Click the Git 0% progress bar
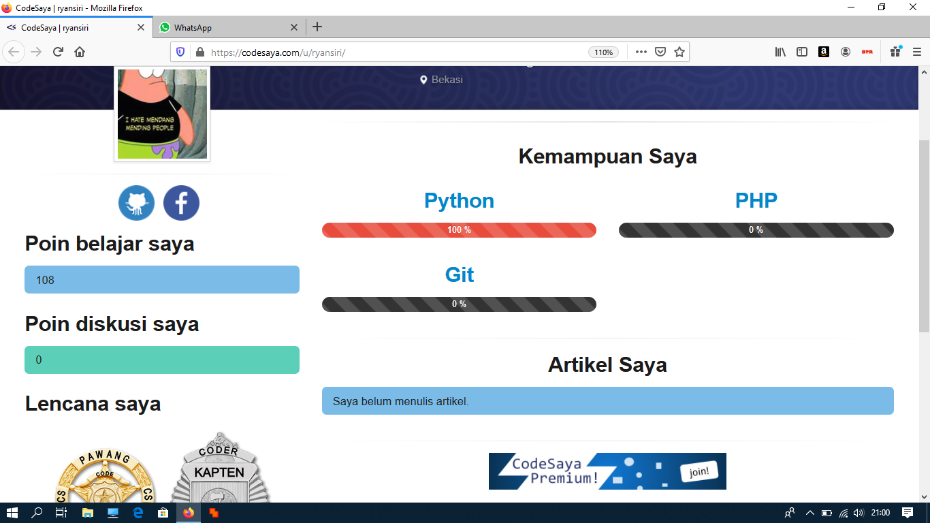 [459, 304]
